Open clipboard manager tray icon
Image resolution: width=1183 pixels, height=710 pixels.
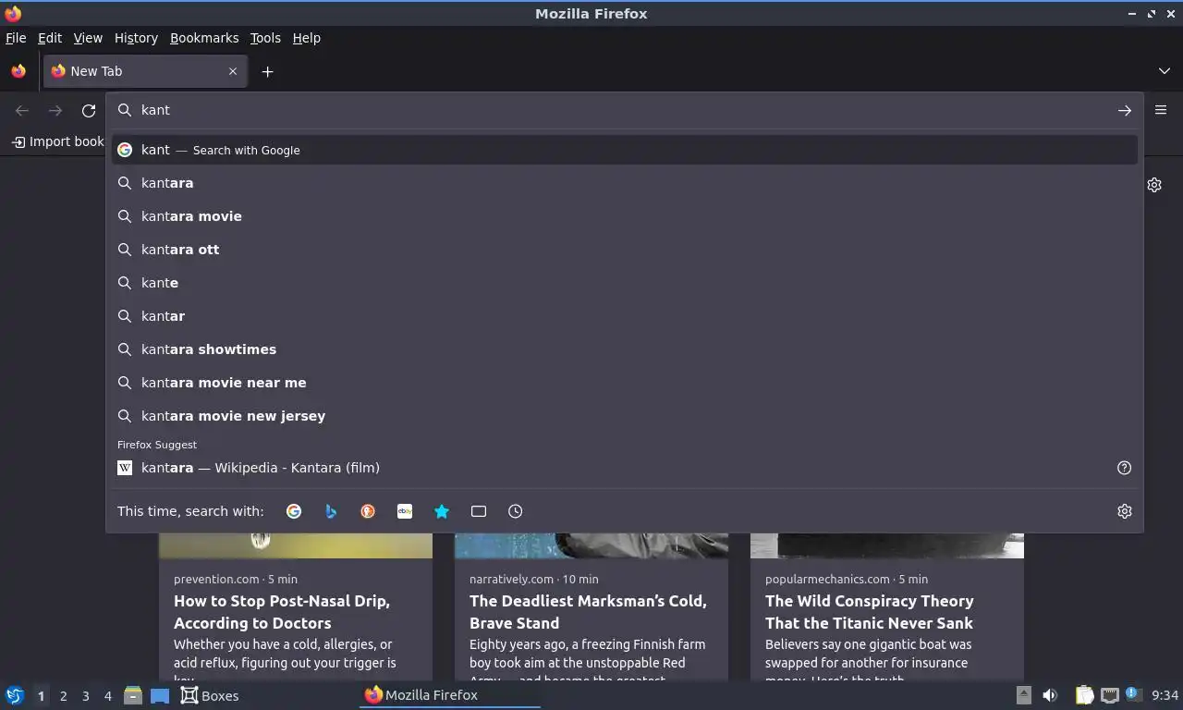tap(1085, 695)
